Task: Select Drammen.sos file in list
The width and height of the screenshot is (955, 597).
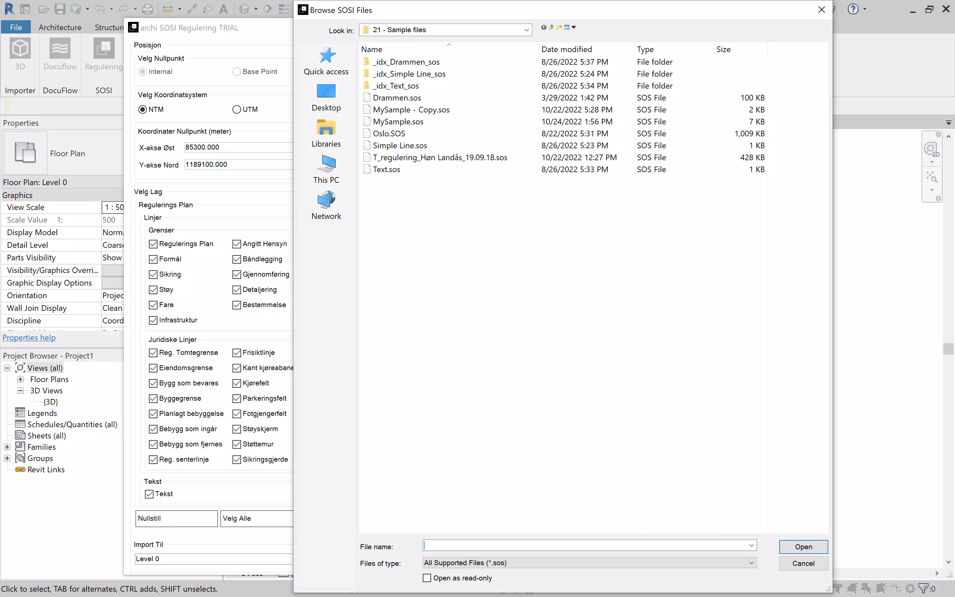Action: click(397, 98)
